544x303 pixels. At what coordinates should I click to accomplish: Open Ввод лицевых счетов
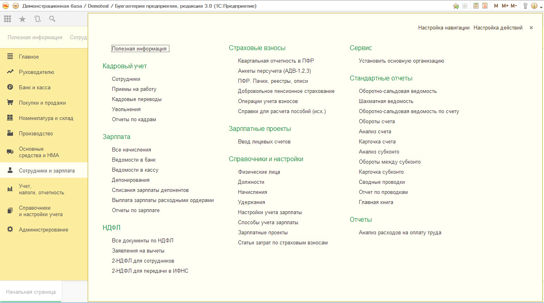point(264,142)
